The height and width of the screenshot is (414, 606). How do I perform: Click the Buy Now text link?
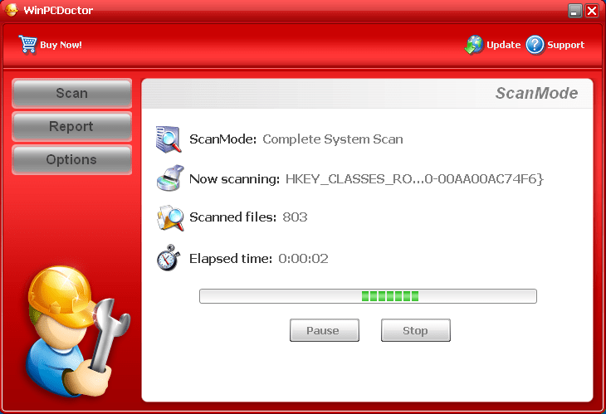pyautogui.click(x=61, y=45)
